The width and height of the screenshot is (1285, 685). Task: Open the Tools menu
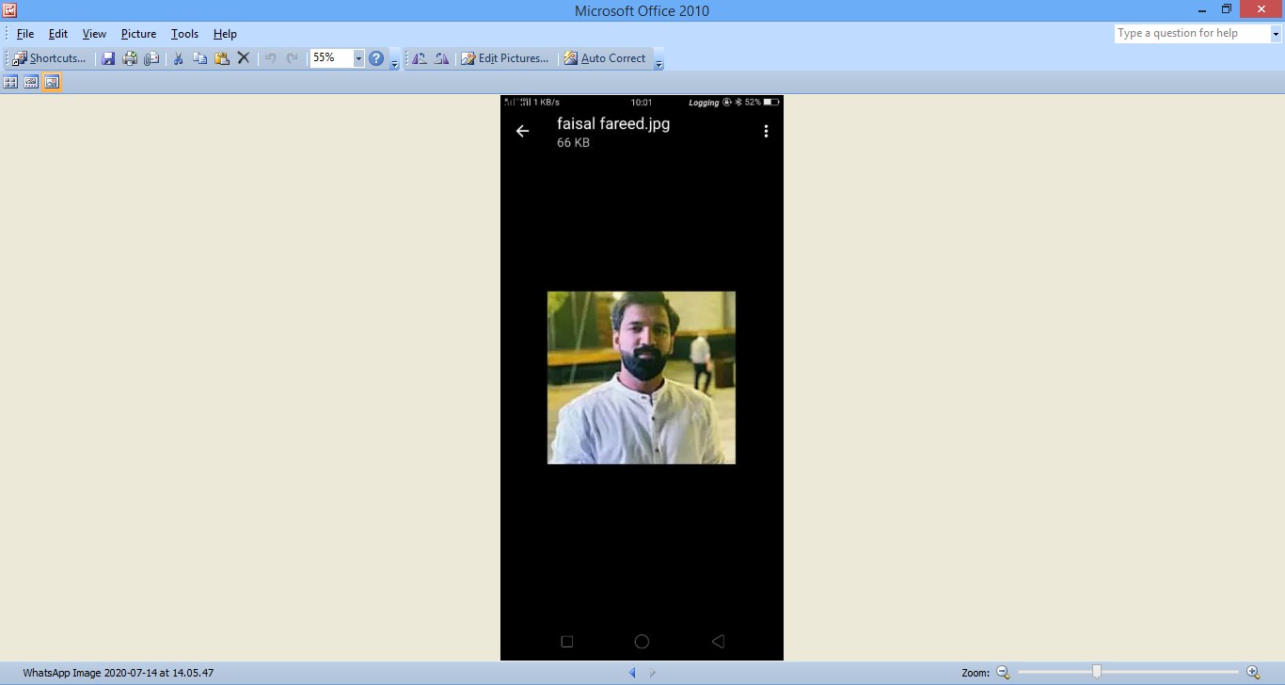tap(184, 34)
